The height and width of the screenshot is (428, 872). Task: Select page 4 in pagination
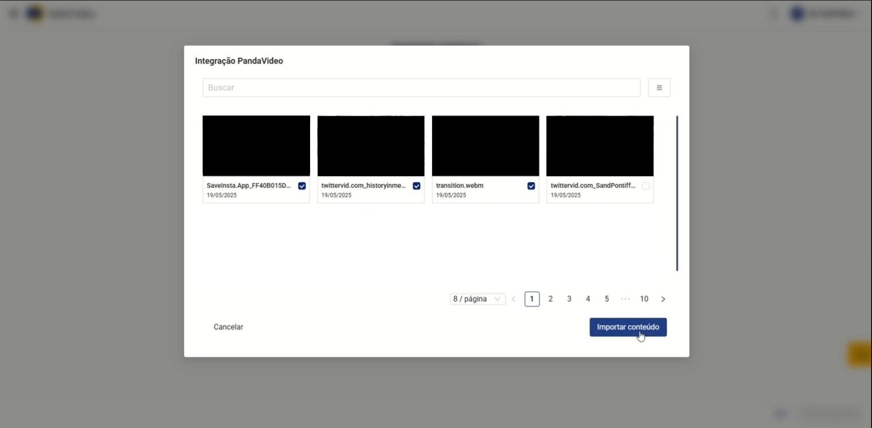coord(588,299)
